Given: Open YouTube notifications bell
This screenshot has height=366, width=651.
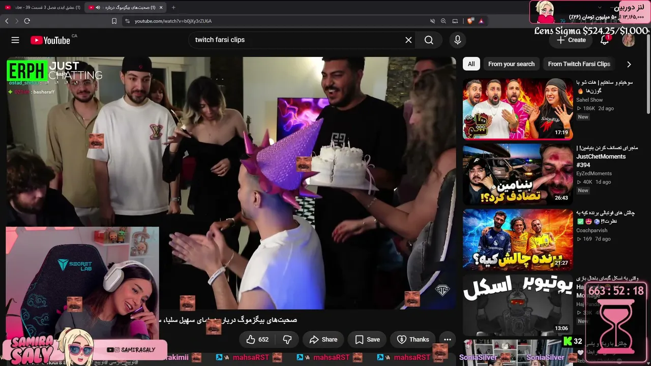Looking at the screenshot, I should click(x=605, y=40).
